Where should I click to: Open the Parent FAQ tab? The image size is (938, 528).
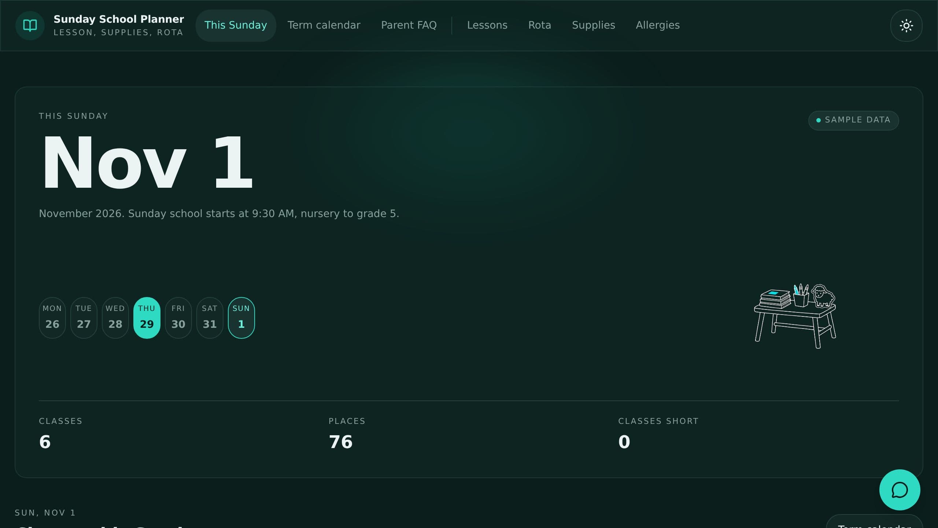pyautogui.click(x=409, y=25)
